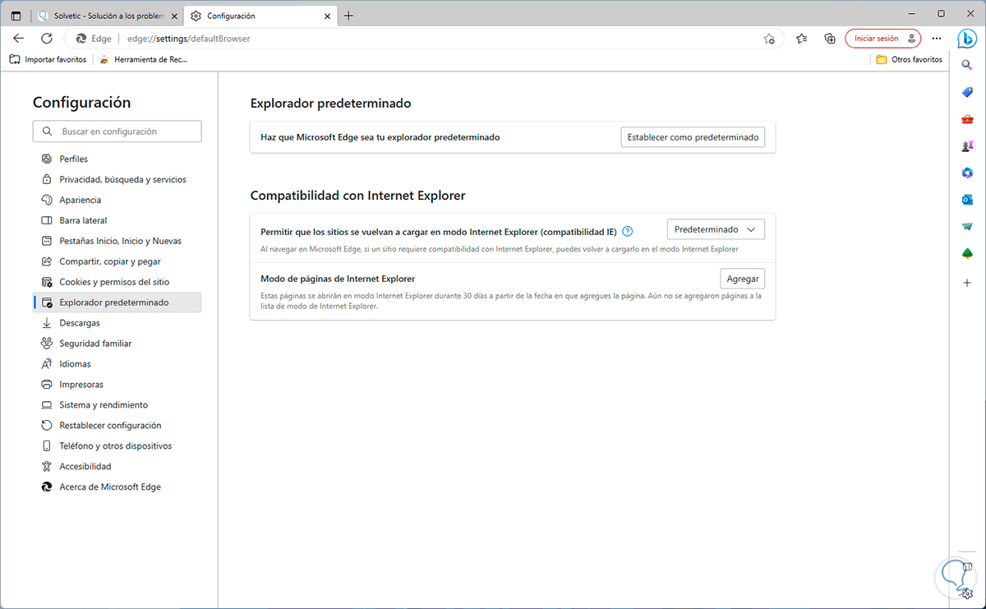Open Importar favoritos in bookmarks bar
Image resolution: width=986 pixels, height=609 pixels.
click(x=48, y=59)
